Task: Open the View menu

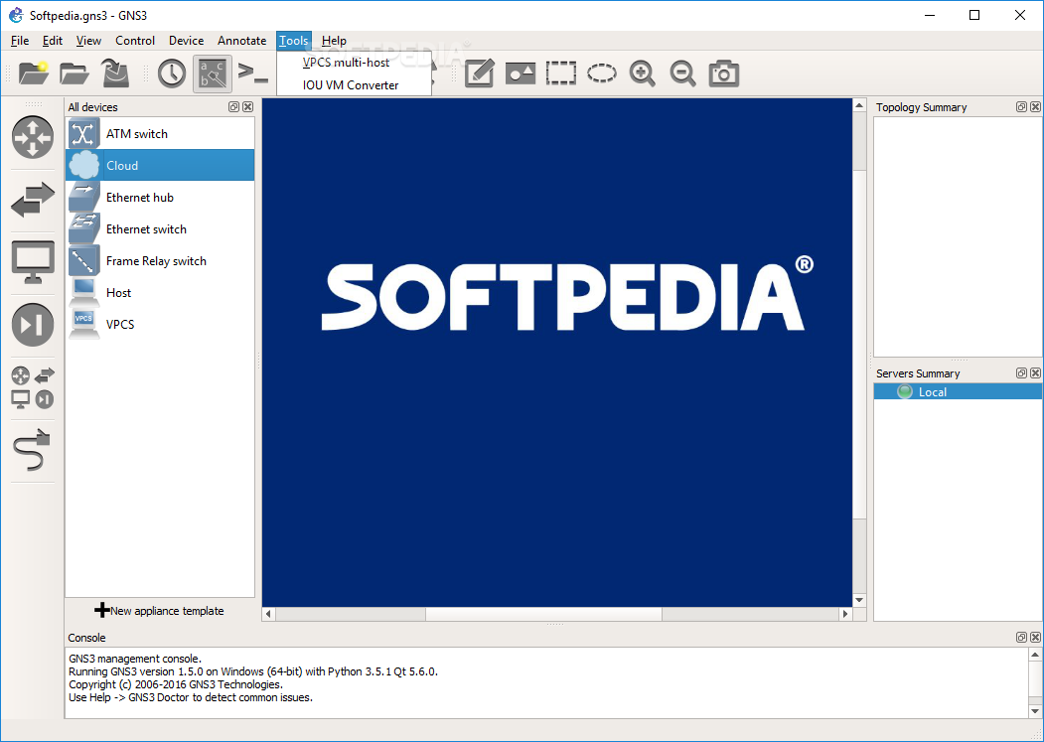Action: 88,41
